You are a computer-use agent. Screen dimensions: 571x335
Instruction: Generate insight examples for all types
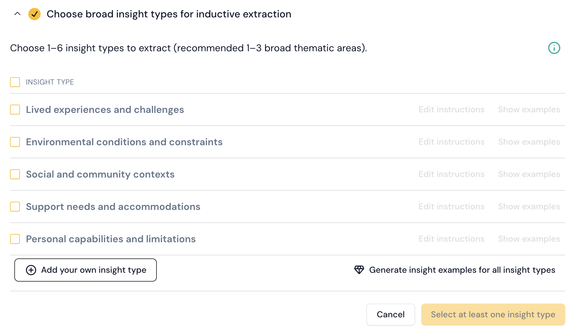click(x=462, y=270)
